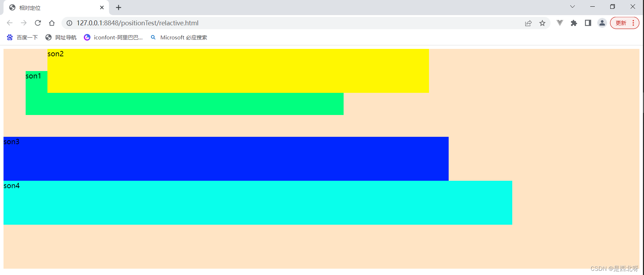
Task: Open the Extensions puzzle icon
Action: [x=574, y=23]
